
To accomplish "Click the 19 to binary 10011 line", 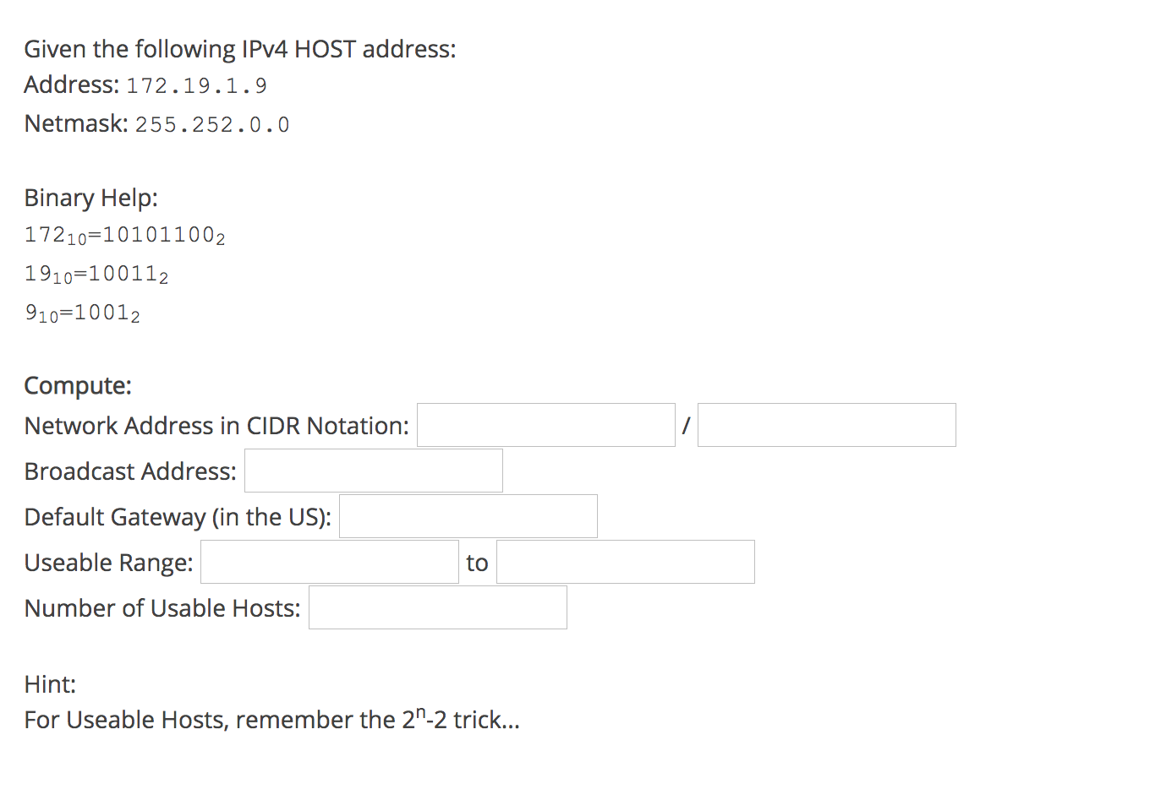I will (x=96, y=275).
